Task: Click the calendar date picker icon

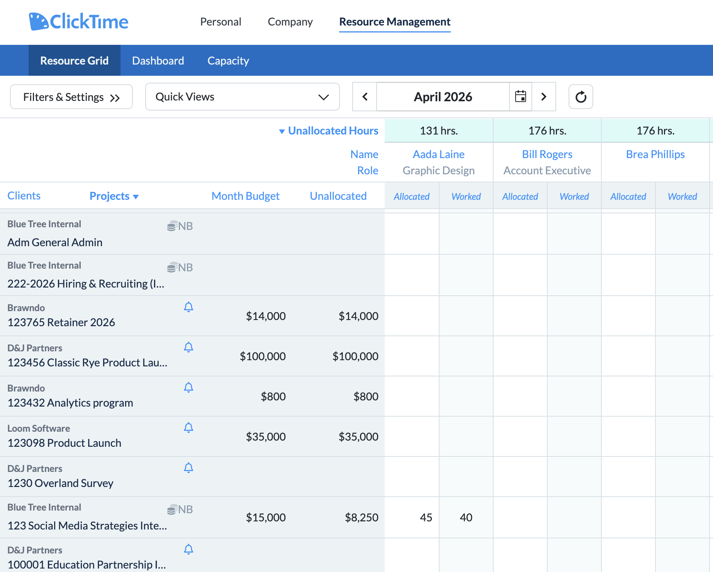Action: tap(521, 97)
